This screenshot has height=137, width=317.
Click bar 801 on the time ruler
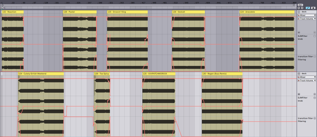(273, 3)
